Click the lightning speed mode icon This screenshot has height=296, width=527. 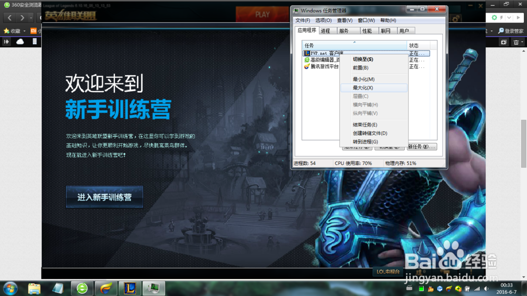502,17
